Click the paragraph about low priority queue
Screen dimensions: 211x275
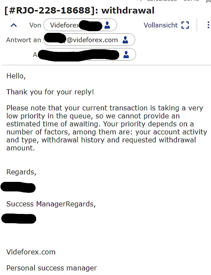[x=107, y=128]
